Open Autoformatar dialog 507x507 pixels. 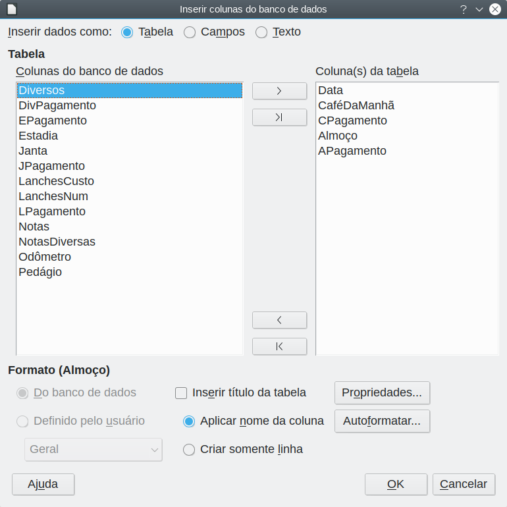pos(382,421)
